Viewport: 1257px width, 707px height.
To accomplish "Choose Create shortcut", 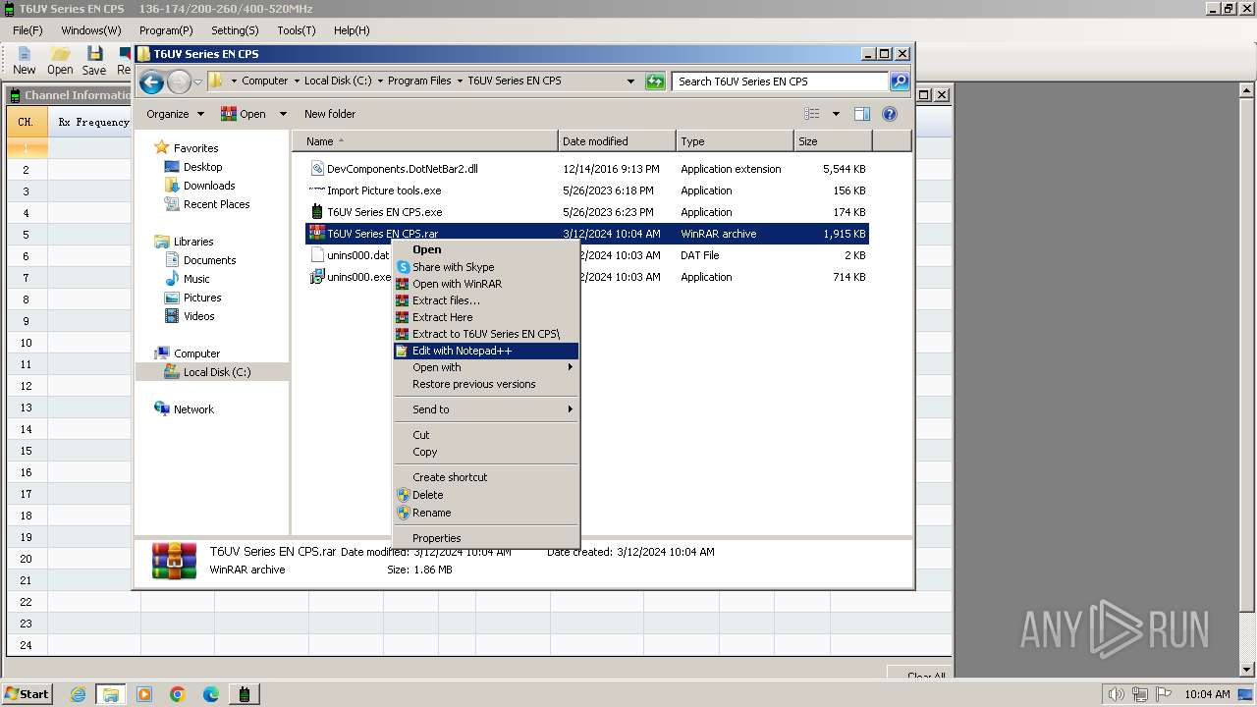I will coord(486,477).
